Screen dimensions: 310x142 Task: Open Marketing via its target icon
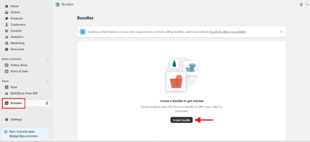7,43
